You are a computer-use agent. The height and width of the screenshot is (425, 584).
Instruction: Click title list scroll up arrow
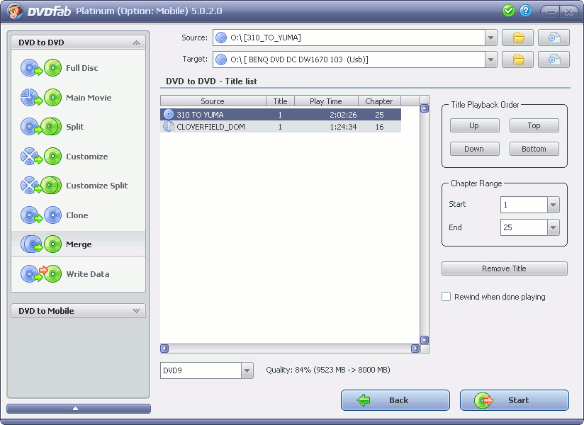click(x=425, y=108)
